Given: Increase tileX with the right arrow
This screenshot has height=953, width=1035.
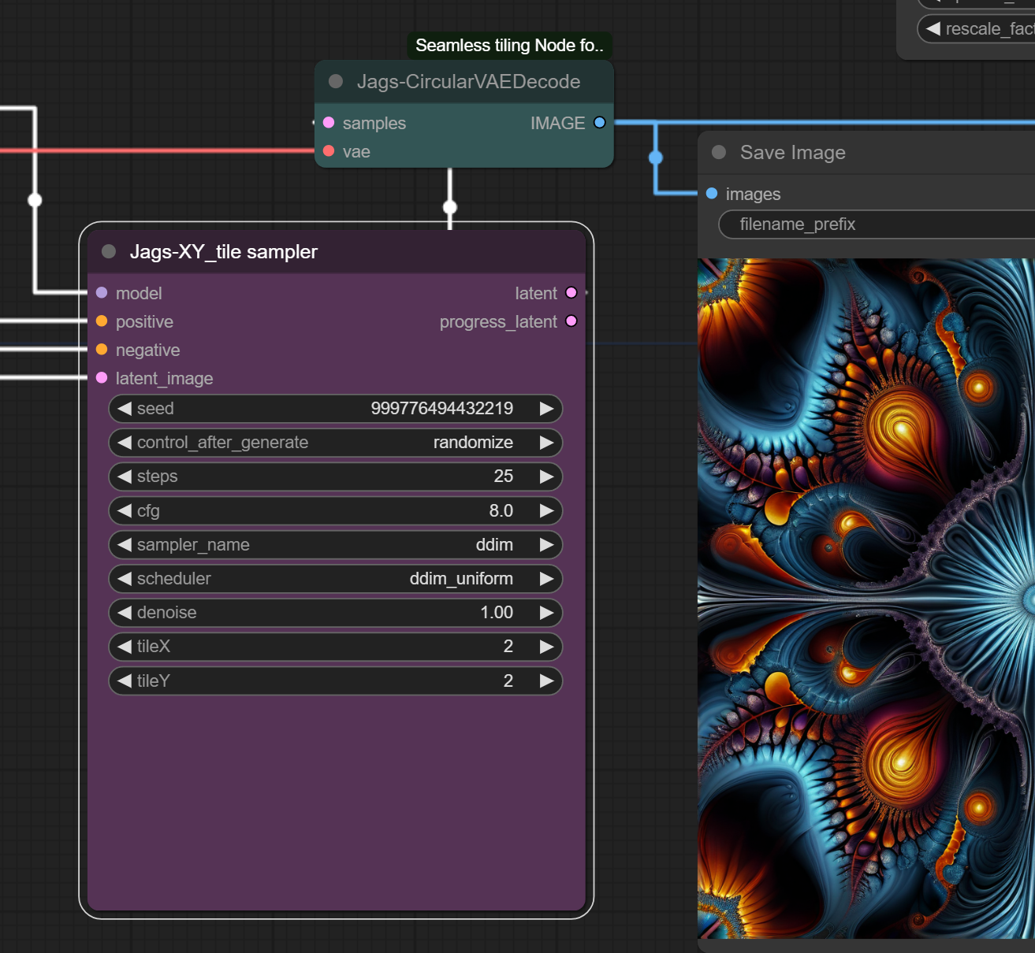Looking at the screenshot, I should [x=546, y=647].
